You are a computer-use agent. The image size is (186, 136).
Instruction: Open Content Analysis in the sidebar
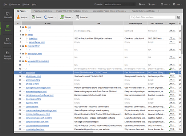tap(8, 55)
